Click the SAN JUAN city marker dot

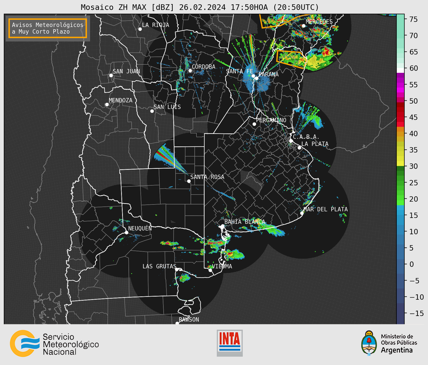[111, 75]
